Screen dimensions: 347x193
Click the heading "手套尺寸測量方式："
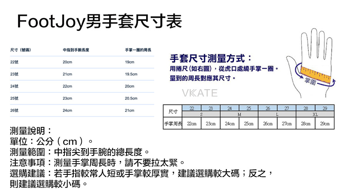(x=211, y=59)
